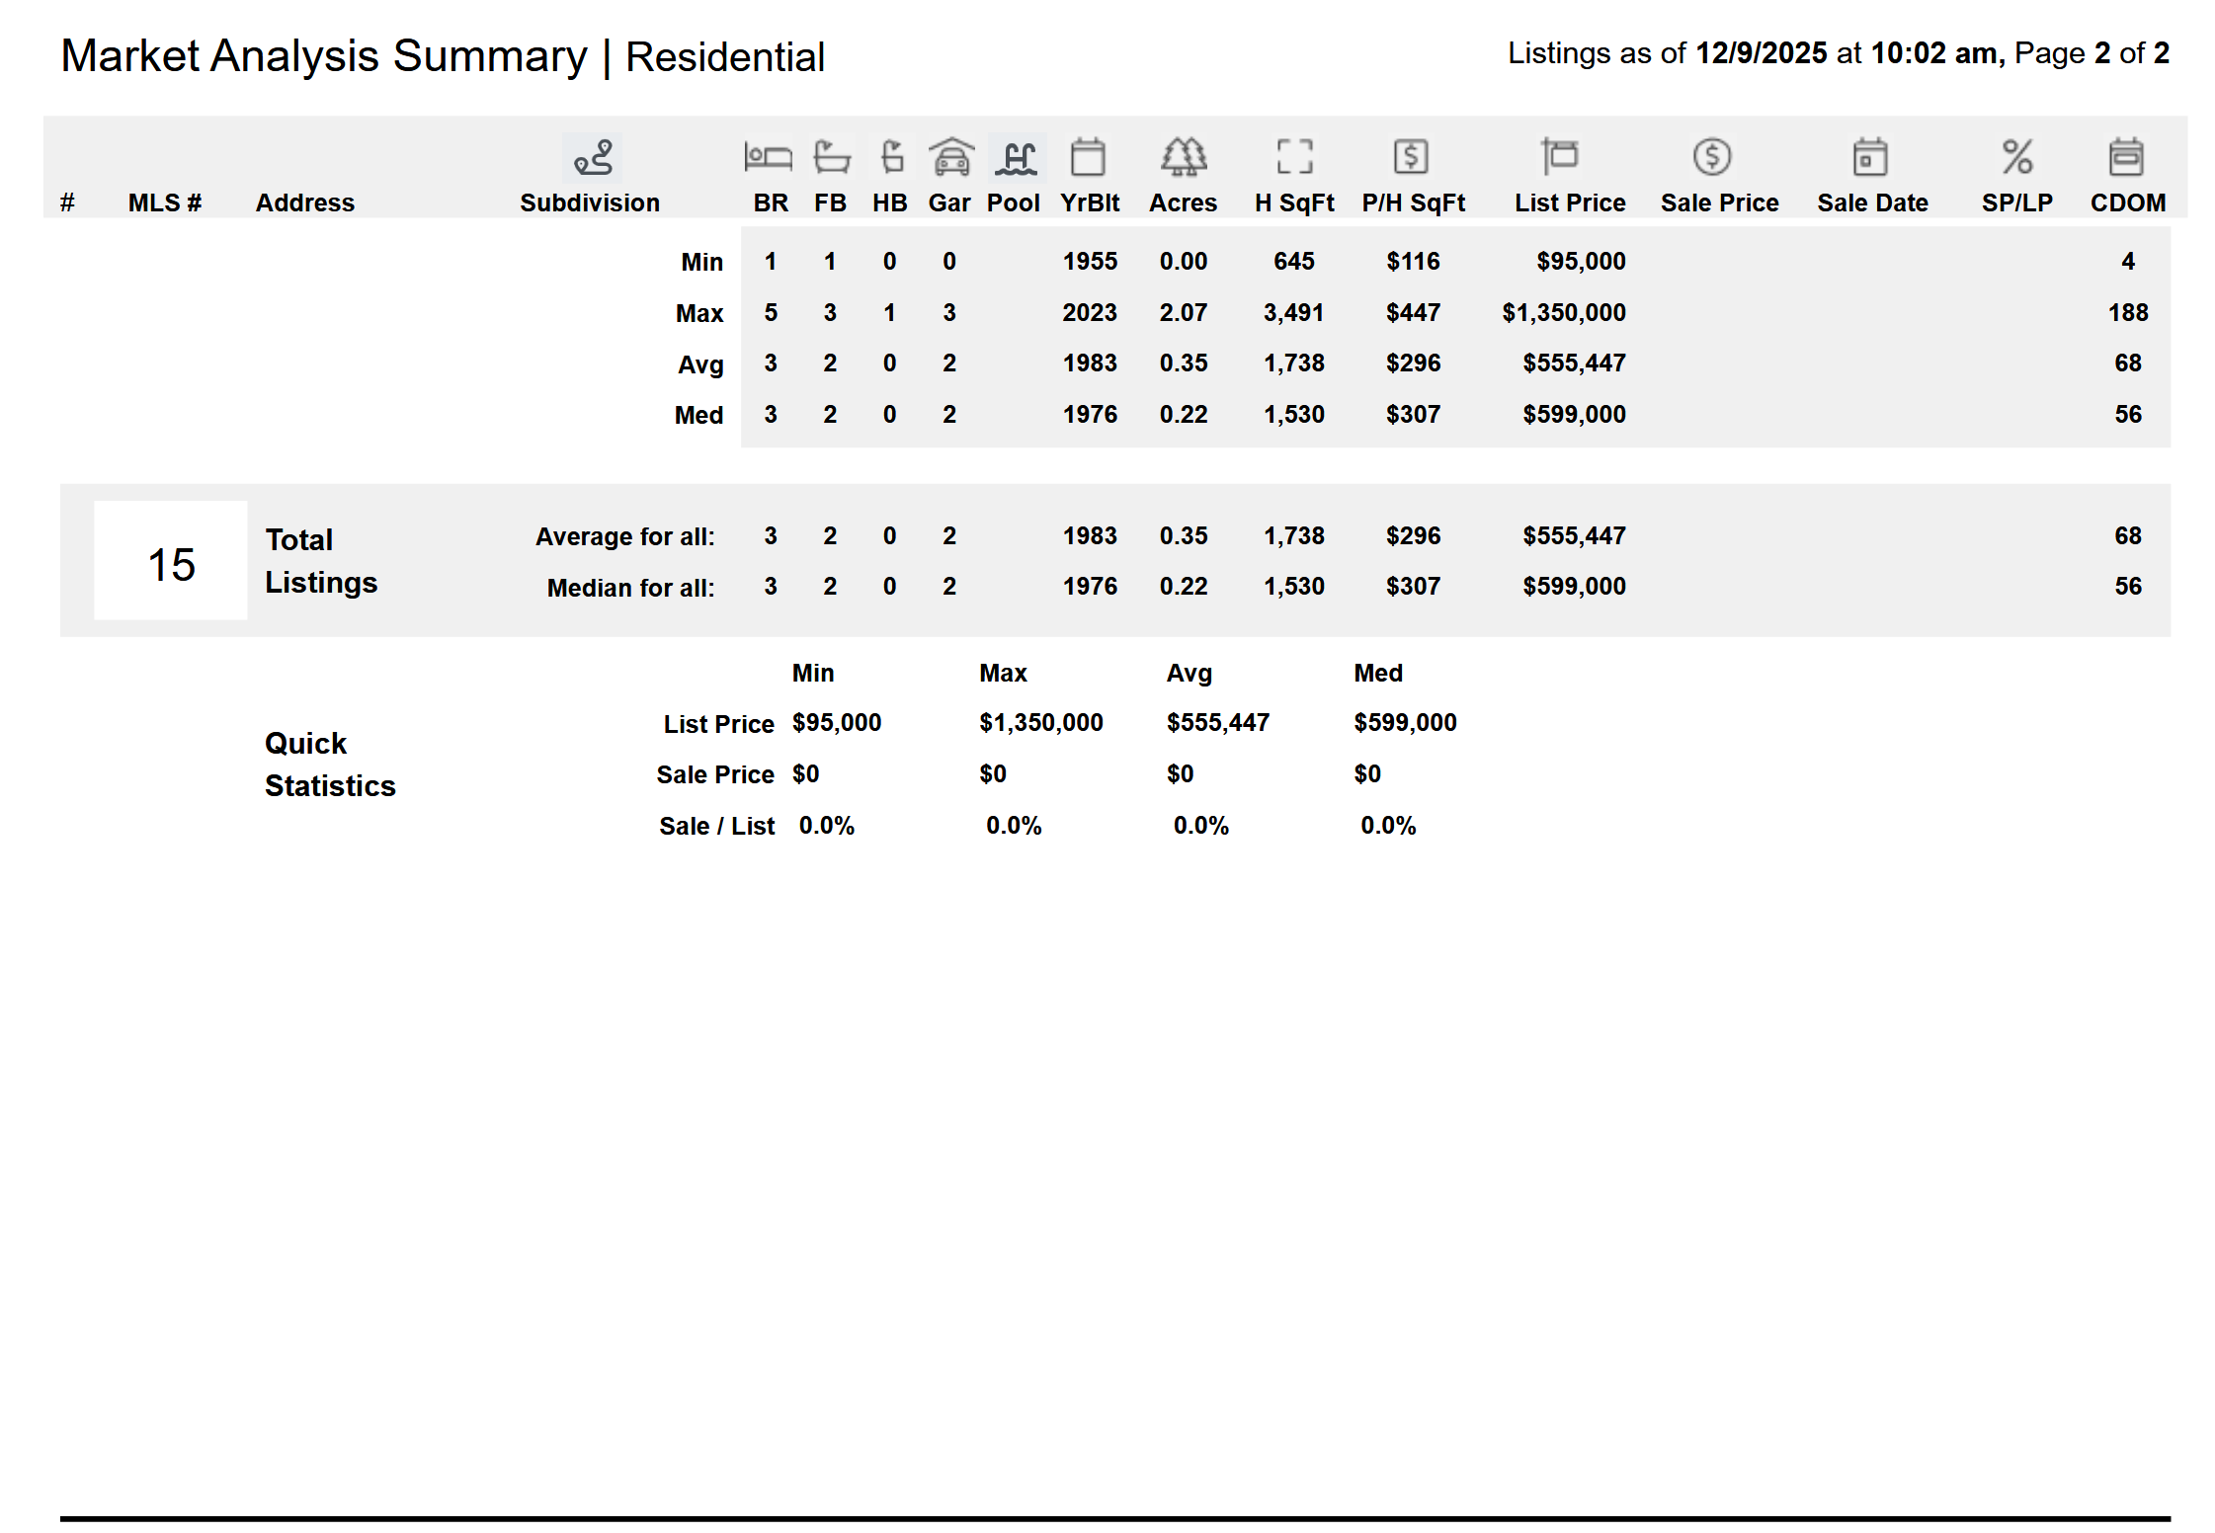Click the MLS # column header

164,202
